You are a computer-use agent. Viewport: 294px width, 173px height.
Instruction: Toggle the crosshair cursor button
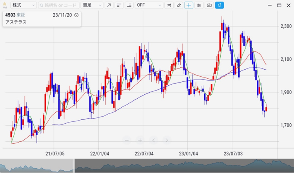189,5
